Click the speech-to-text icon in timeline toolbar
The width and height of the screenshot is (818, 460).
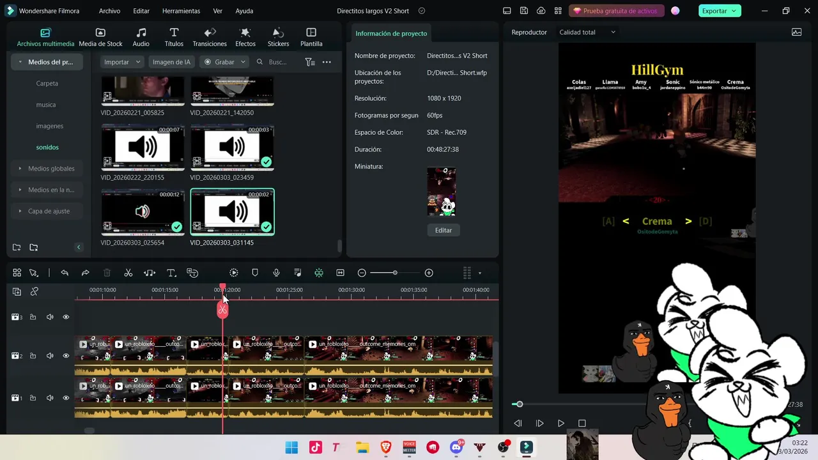pos(192,273)
